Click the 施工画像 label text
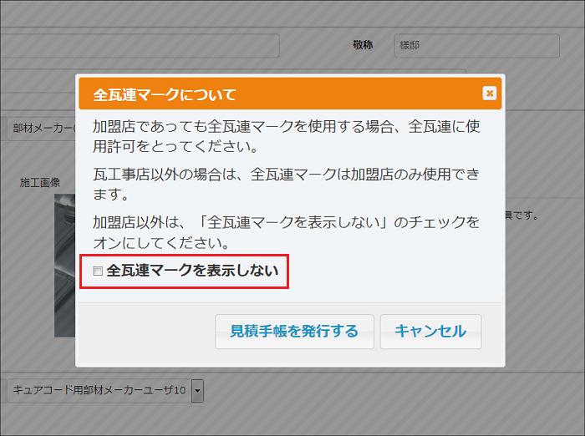This screenshot has width=585, height=436. tap(40, 182)
